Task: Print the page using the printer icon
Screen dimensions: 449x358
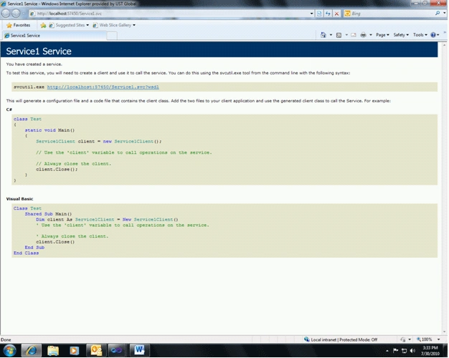Action: 364,35
